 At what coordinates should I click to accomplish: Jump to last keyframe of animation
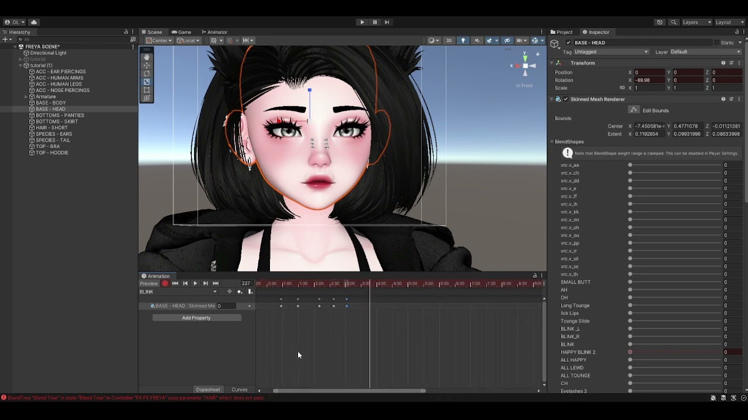click(x=216, y=283)
